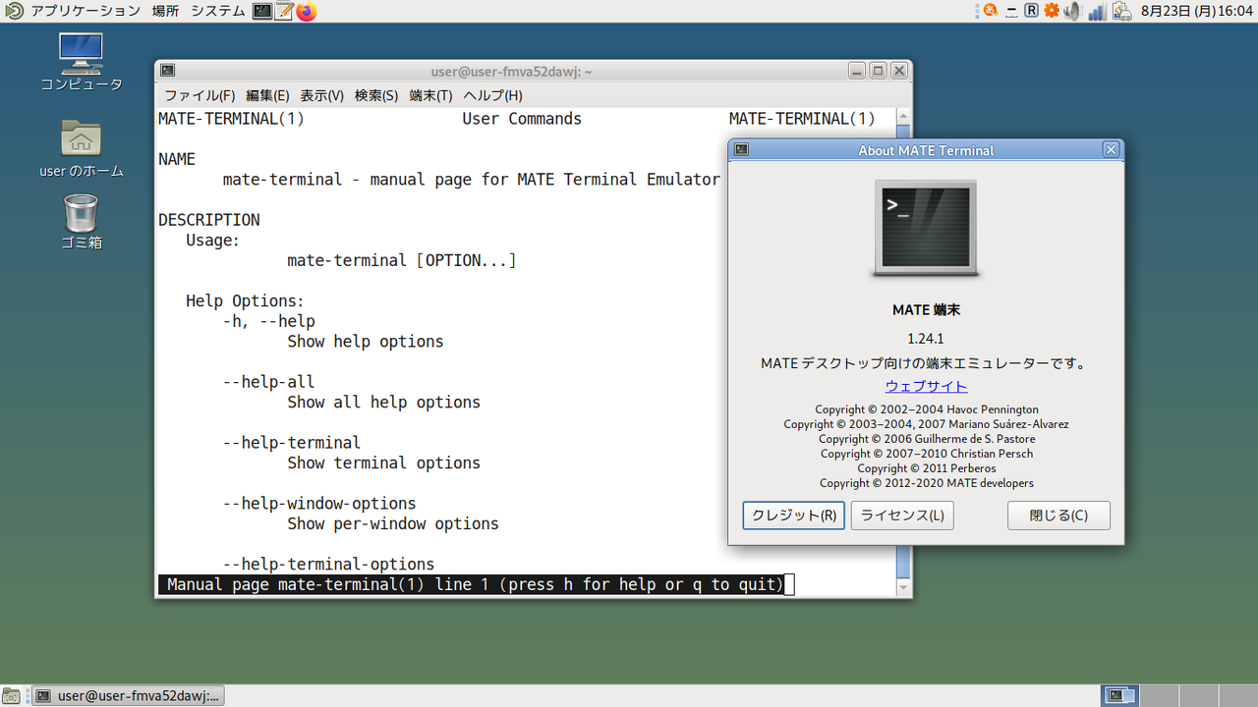Click the second workspace in the switcher
The height and width of the screenshot is (707, 1258).
coord(1158,696)
